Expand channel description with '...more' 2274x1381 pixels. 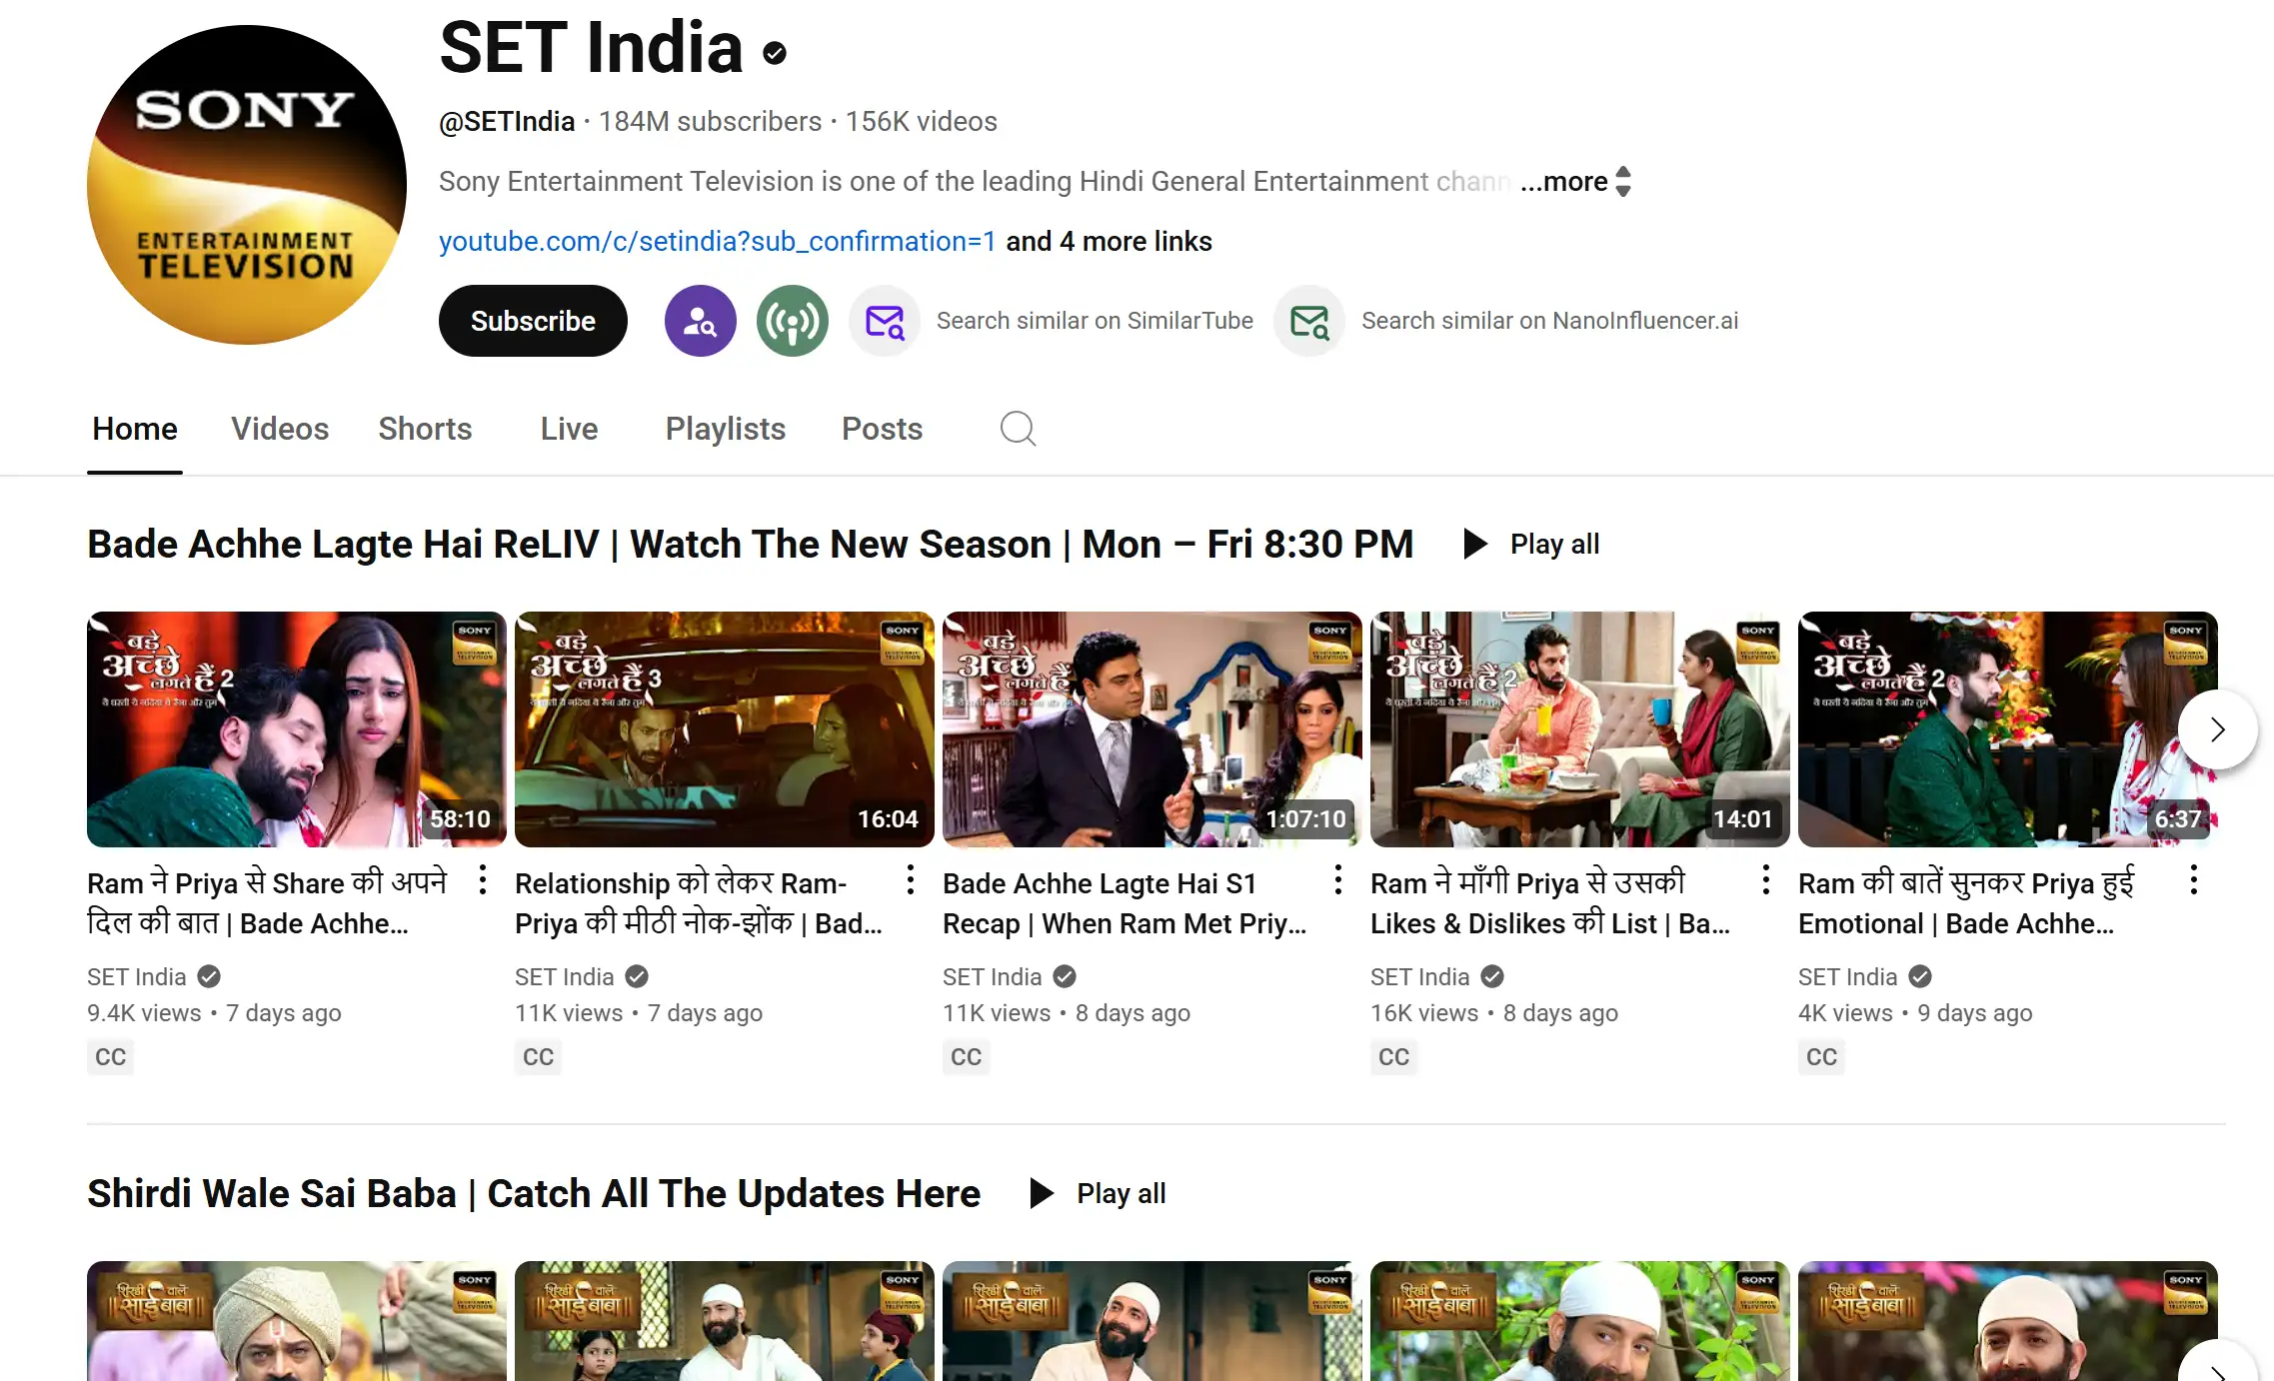(1563, 182)
